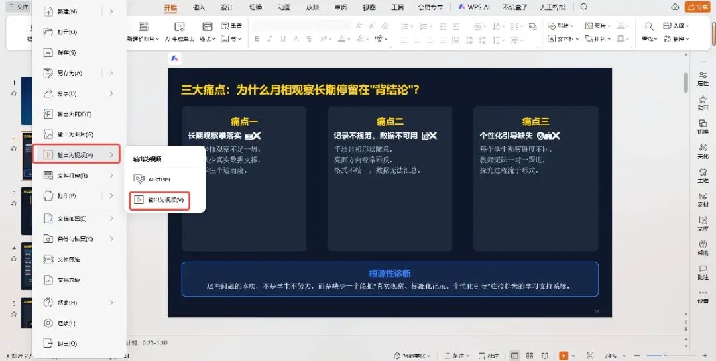Image resolution: width=716 pixels, height=361 pixels.
Task: Expand the Document encryption (文档加密) submenu arrow
Action: (111, 218)
